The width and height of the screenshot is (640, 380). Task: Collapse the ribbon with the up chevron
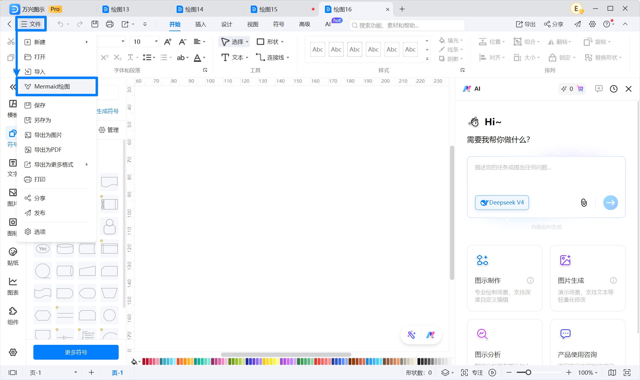point(625,24)
